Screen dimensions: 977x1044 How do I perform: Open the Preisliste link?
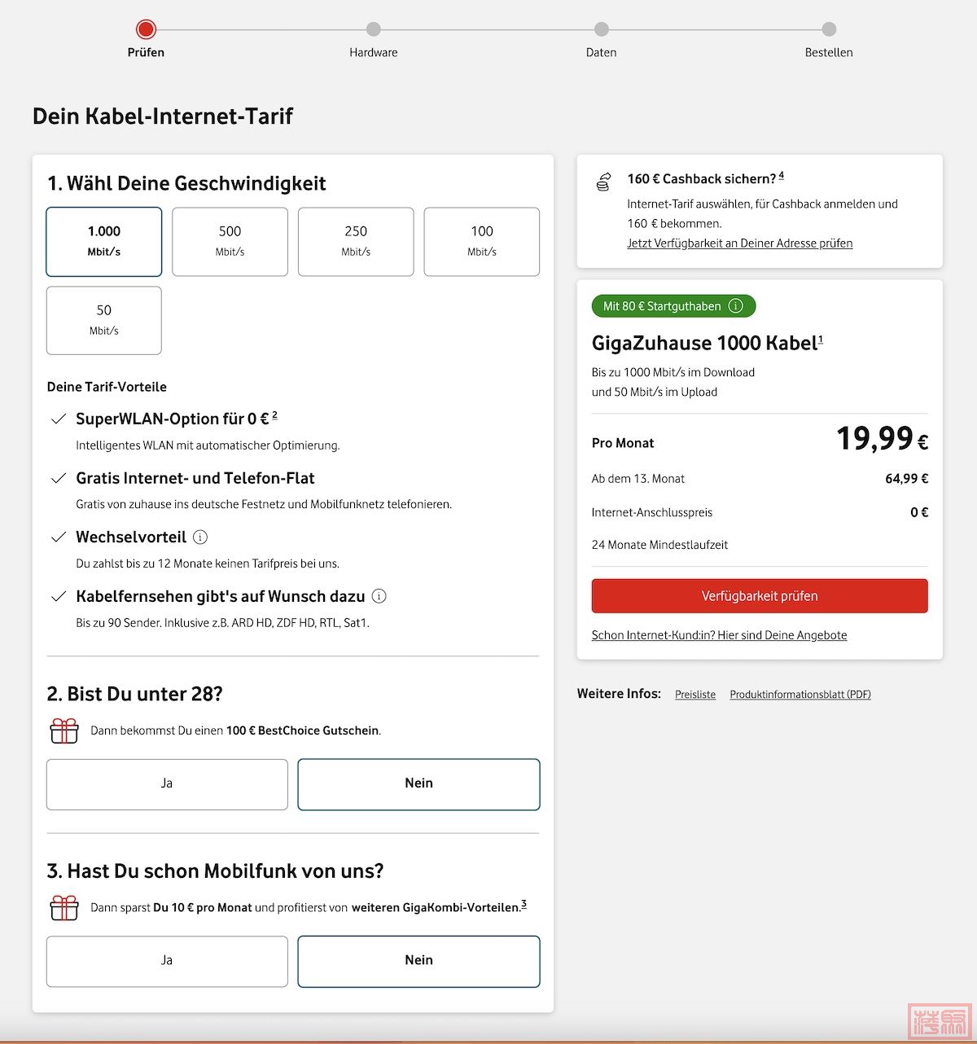tap(695, 695)
